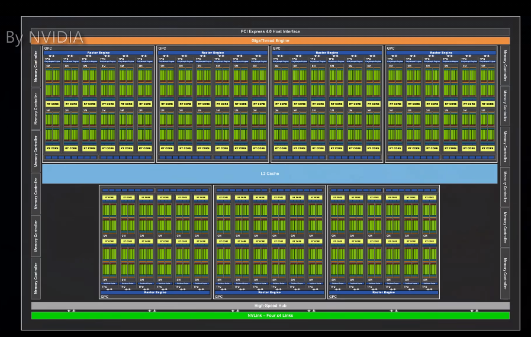The width and height of the screenshot is (531, 337).
Task: Click the topmost Memory Controller on the left edge
Action: pyautogui.click(x=36, y=66)
